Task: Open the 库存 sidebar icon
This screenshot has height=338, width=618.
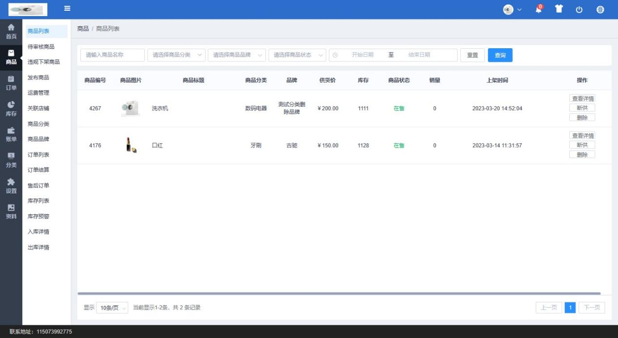Action: [x=11, y=109]
